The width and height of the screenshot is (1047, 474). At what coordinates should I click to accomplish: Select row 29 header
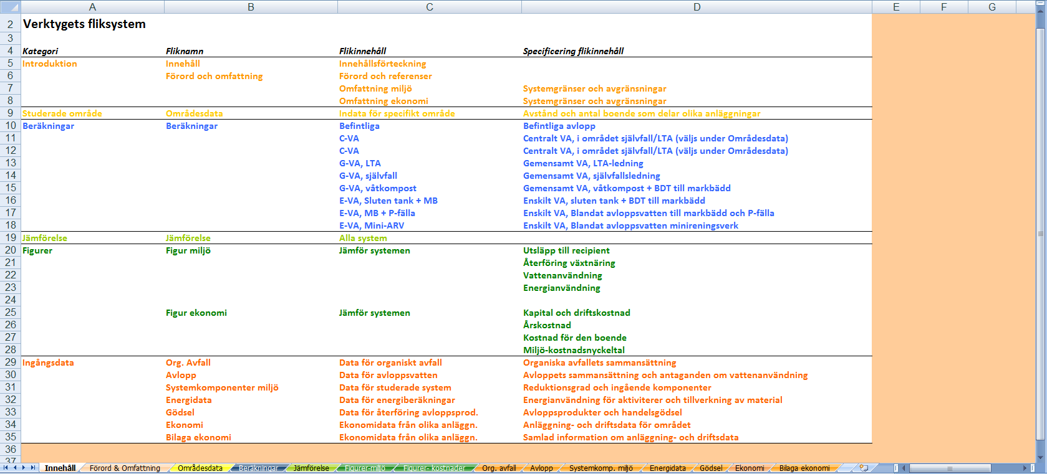[10, 362]
